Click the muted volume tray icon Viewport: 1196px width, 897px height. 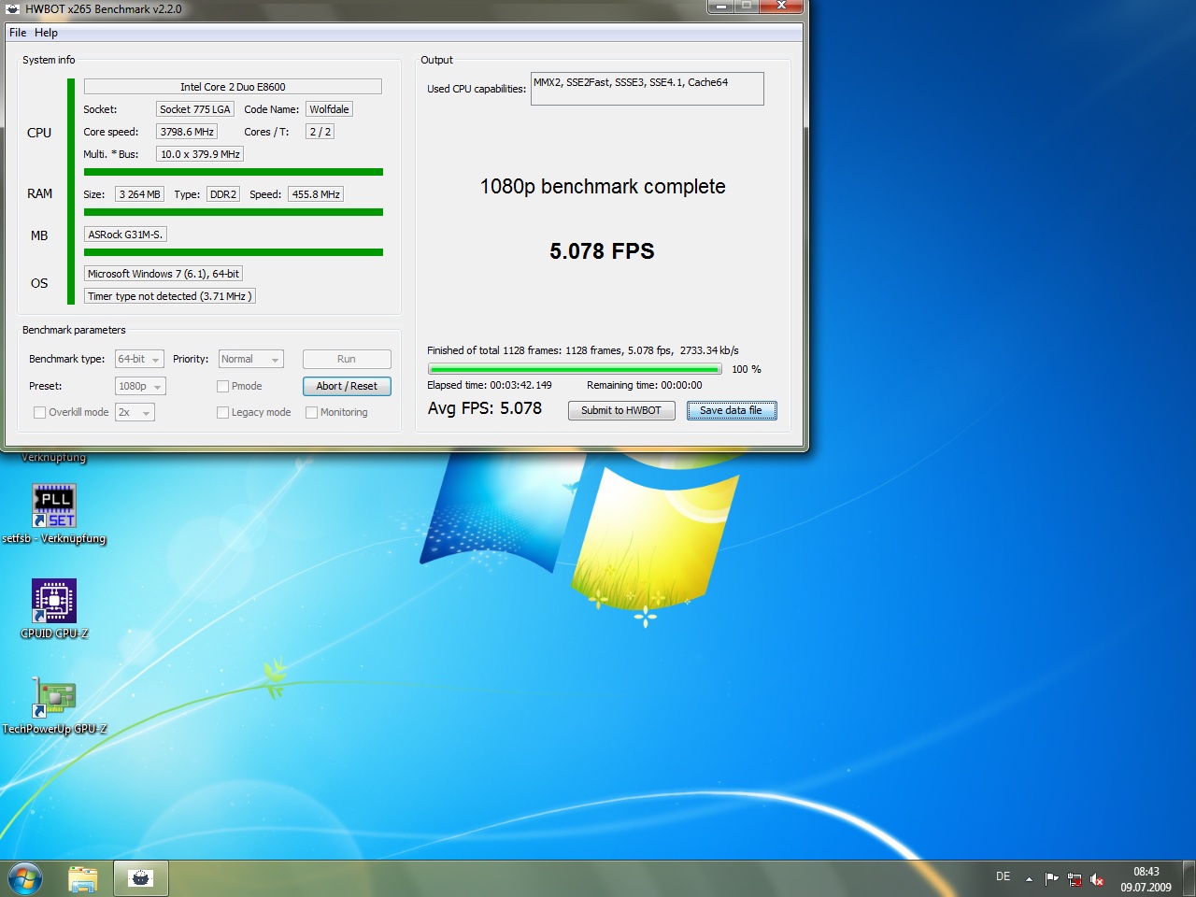click(x=1098, y=878)
